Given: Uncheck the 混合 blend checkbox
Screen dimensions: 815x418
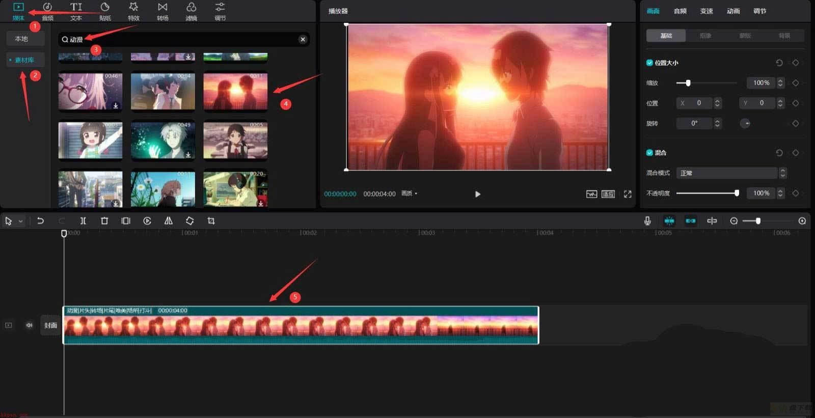Looking at the screenshot, I should 649,153.
